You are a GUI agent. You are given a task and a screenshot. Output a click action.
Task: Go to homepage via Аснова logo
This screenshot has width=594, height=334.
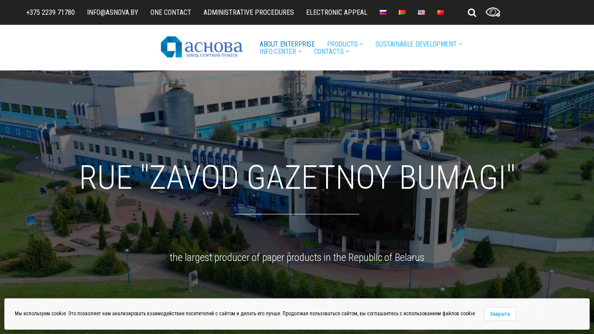[202, 47]
